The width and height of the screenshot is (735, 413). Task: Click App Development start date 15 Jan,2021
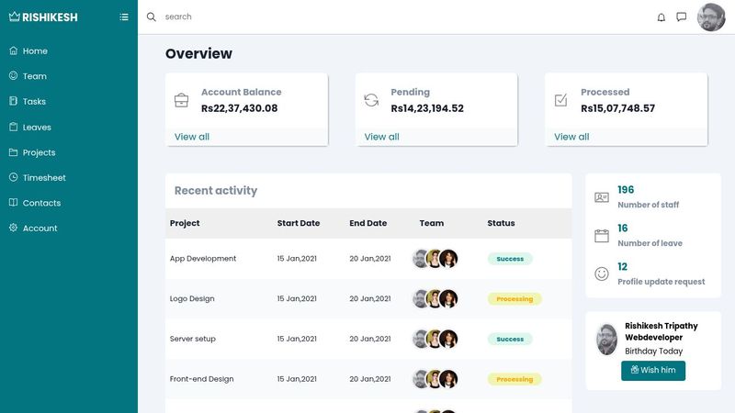click(297, 259)
